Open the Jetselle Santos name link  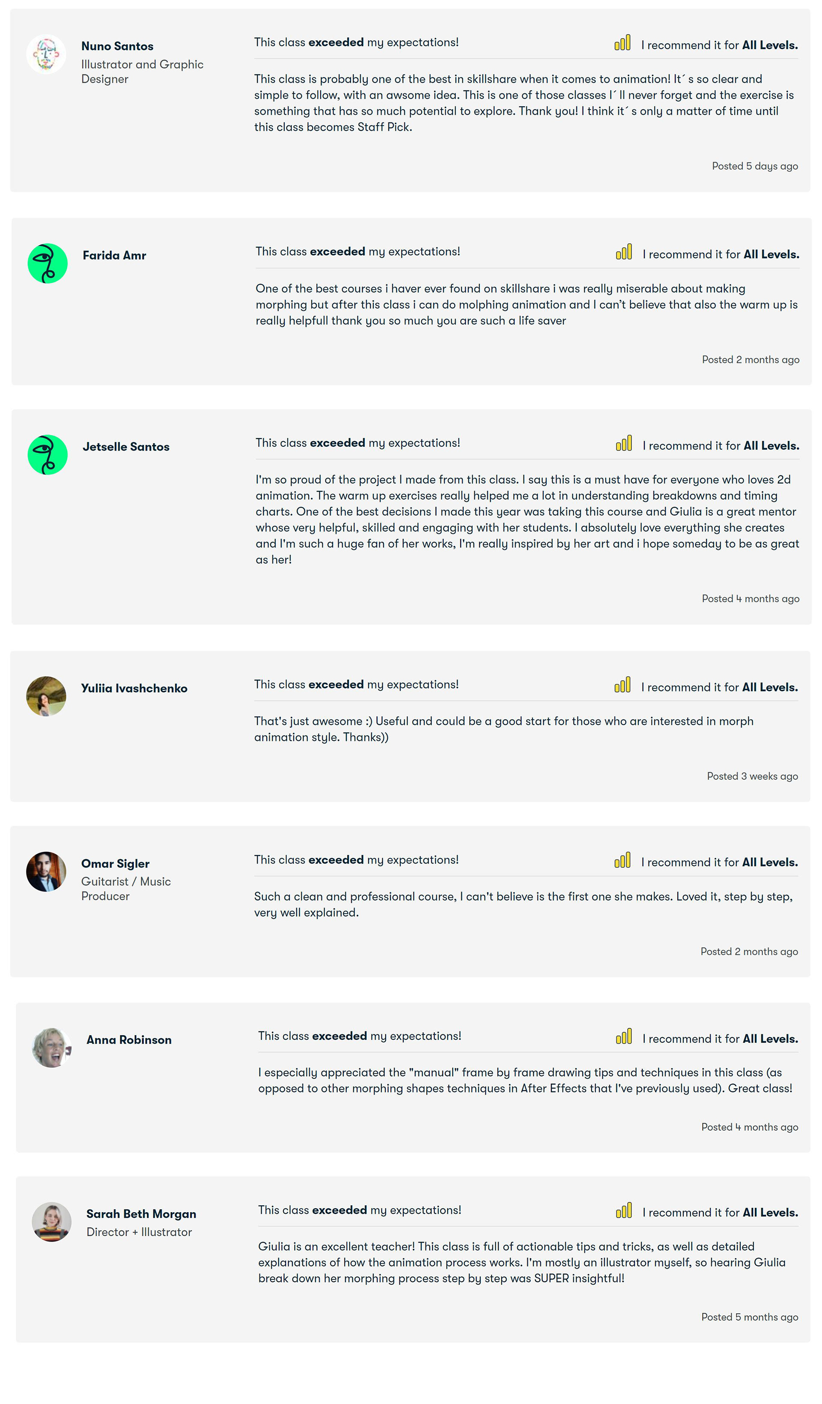(x=126, y=447)
